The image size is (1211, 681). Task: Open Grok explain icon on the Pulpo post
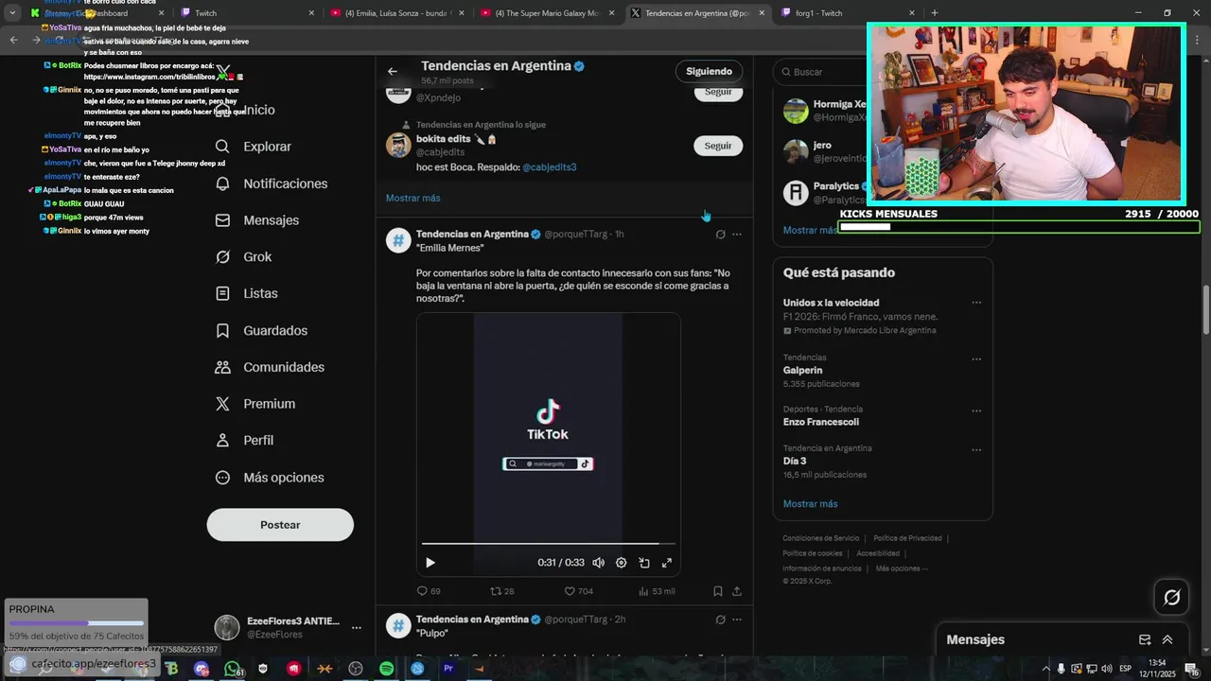(720, 620)
